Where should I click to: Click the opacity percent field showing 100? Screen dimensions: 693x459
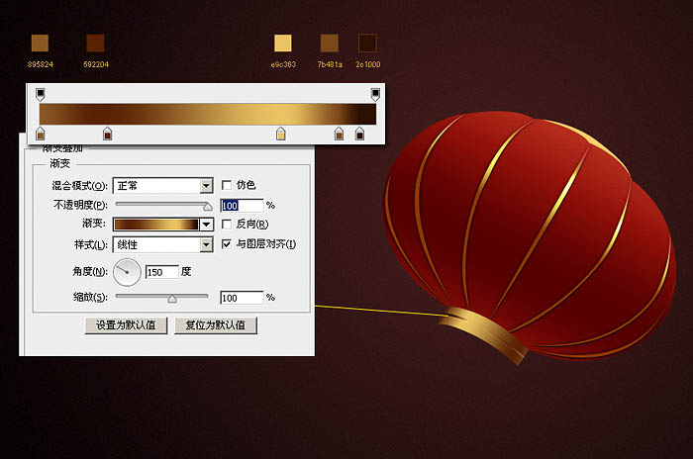[x=242, y=206]
